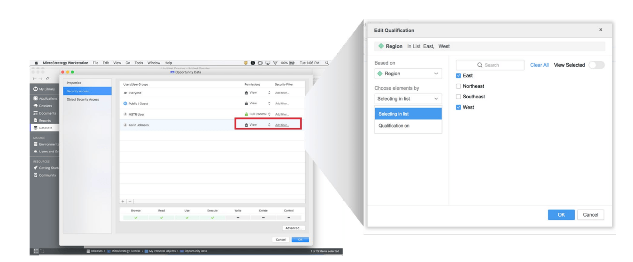The height and width of the screenshot is (262, 633).
Task: Open the Choose elements by dropdown
Action: click(408, 98)
